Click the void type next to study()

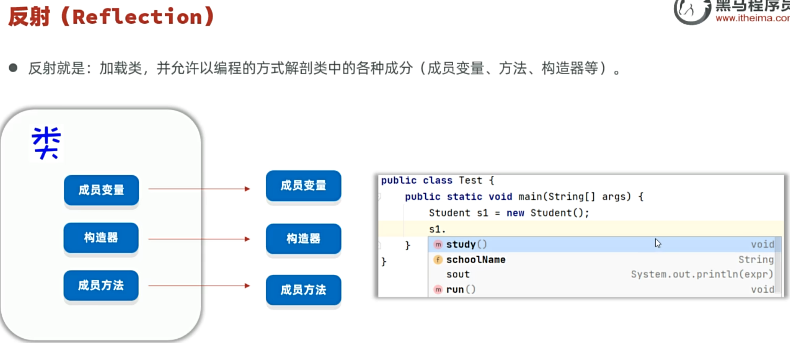[762, 245]
